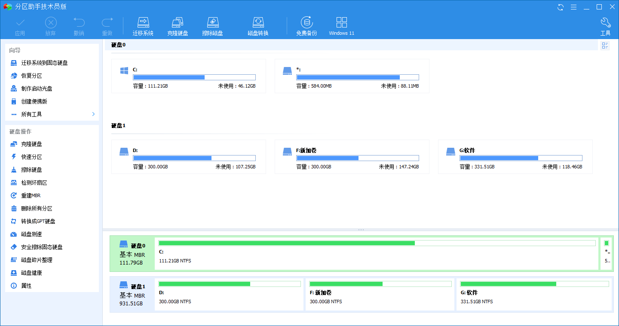Open the 迁移系统 tool in toolbar
Viewport: 619px width, 326px height.
tap(143, 27)
